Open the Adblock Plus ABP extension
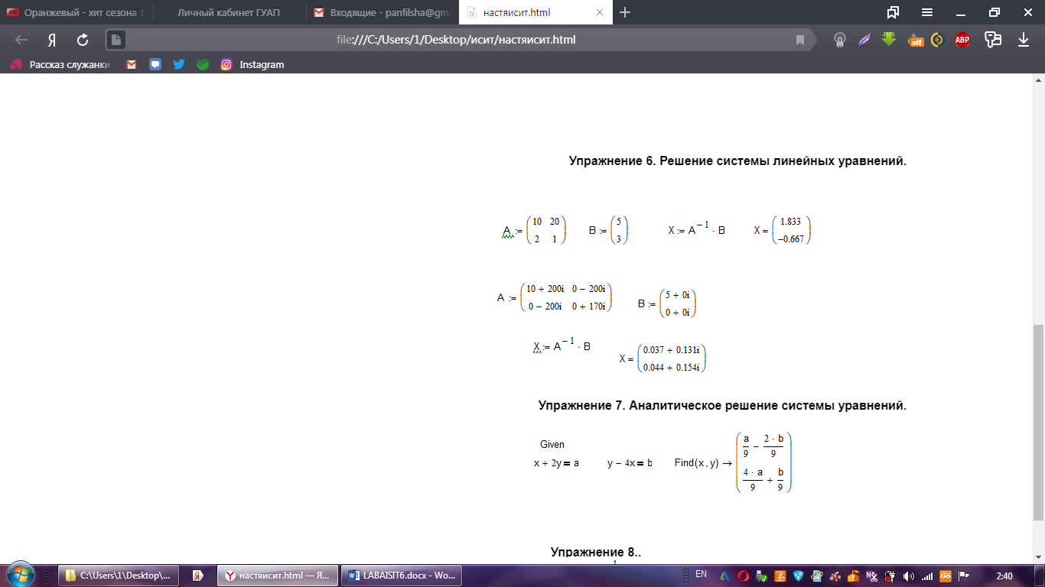The height and width of the screenshot is (587, 1045). pyautogui.click(x=962, y=40)
